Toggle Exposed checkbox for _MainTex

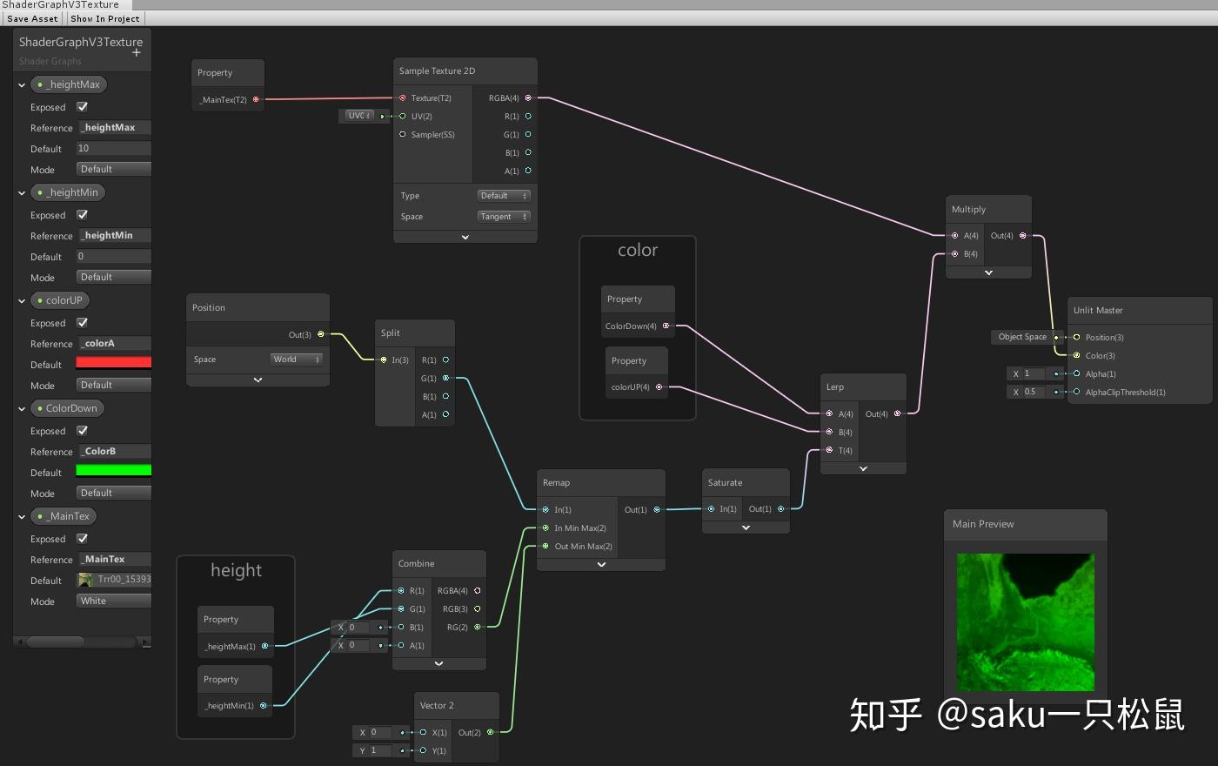point(83,539)
